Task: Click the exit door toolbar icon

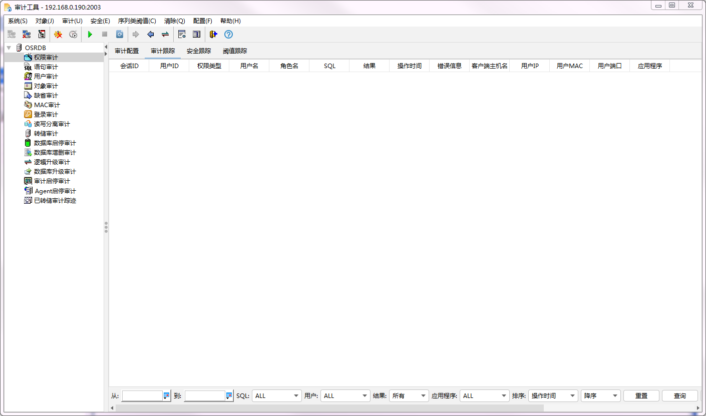Action: click(213, 35)
